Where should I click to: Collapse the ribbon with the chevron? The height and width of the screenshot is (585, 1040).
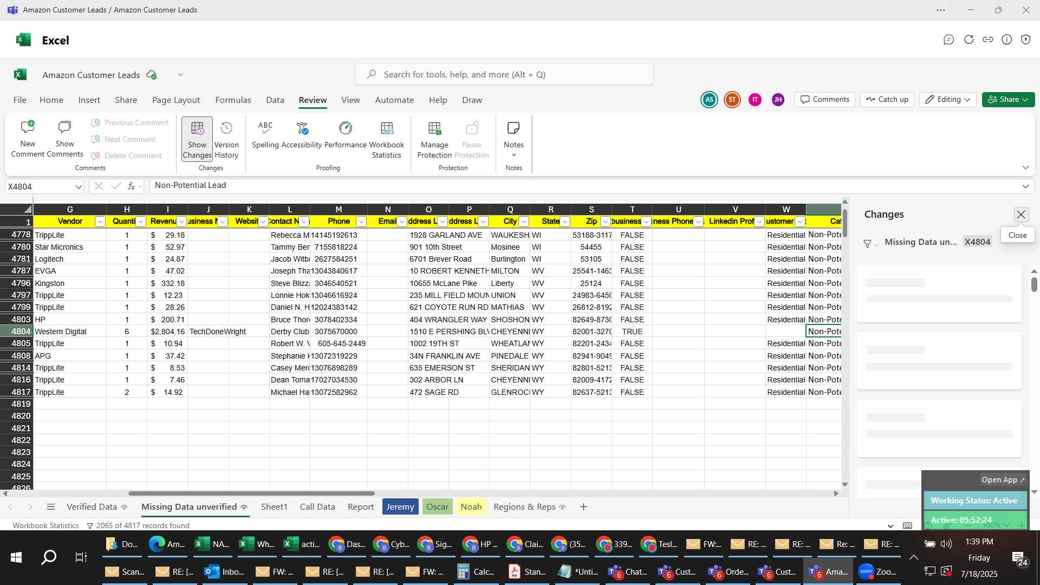pos(1025,168)
